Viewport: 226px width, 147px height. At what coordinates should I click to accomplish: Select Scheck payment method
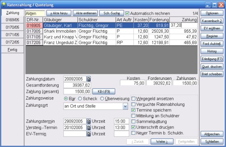click(x=80, y=99)
